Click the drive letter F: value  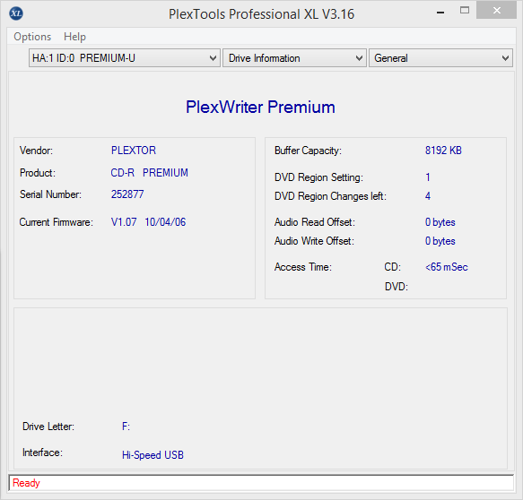[126, 427]
